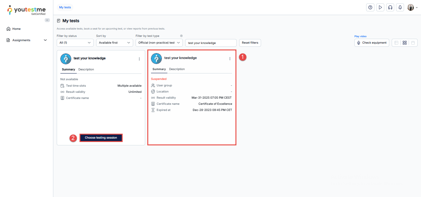Click the play tutorial icon in header
Image resolution: width=421 pixels, height=197 pixels.
tap(380, 7)
